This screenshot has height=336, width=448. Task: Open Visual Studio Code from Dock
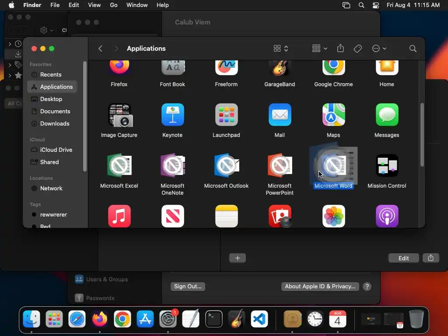coord(259,319)
